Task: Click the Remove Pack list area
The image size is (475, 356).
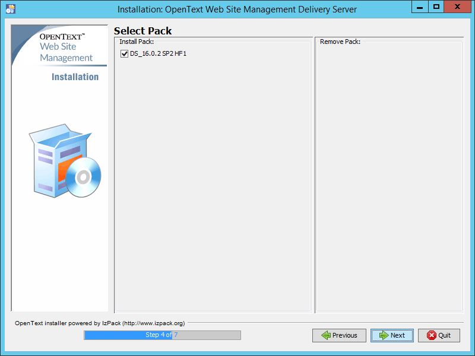Action: [389, 177]
